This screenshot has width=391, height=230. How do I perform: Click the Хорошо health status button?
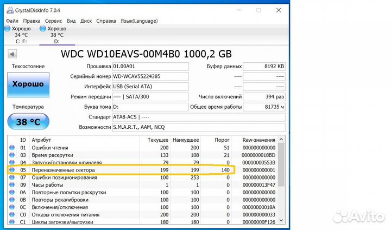pos(28,84)
